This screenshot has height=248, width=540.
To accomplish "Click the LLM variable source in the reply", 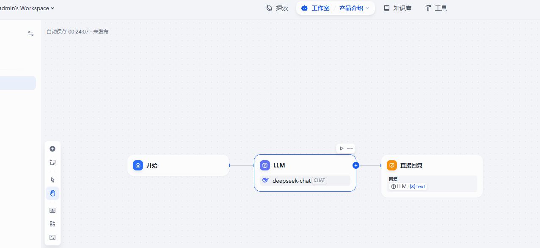I will click(399, 187).
